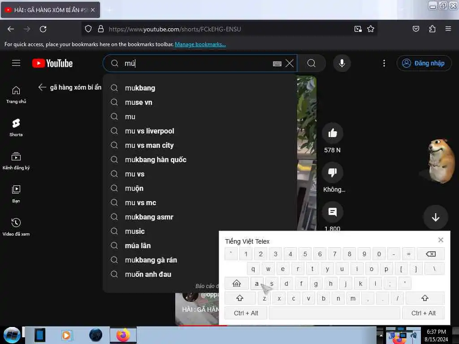Image resolution: width=459 pixels, height=344 pixels.
Task: Dislike the short with the thumbs-down button
Action: tap(333, 172)
